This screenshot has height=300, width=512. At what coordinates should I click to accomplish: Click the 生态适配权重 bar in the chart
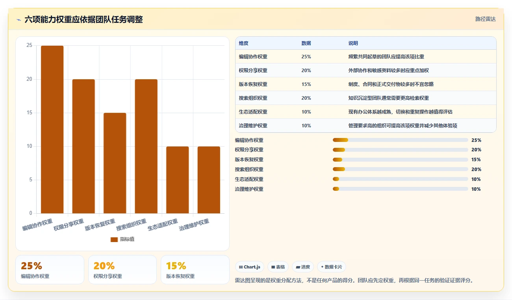178,180
